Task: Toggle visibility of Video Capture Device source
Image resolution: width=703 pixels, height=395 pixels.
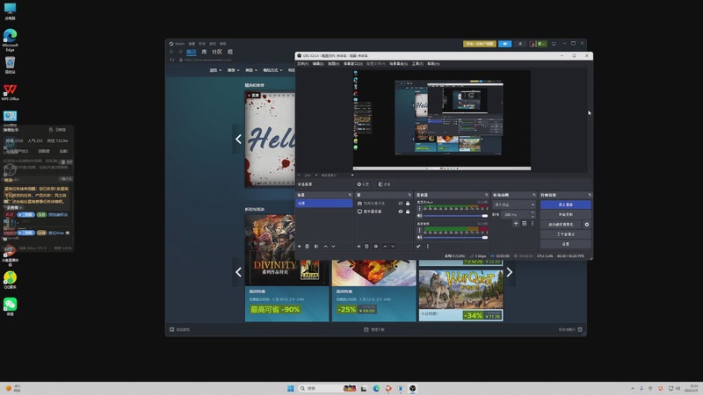Action: (401, 204)
